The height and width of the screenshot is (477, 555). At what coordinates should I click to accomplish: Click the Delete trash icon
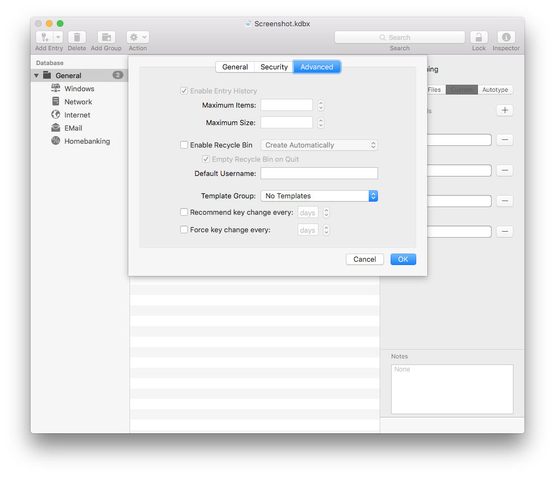coord(76,37)
